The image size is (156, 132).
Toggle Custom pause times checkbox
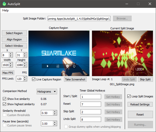(4, 125)
